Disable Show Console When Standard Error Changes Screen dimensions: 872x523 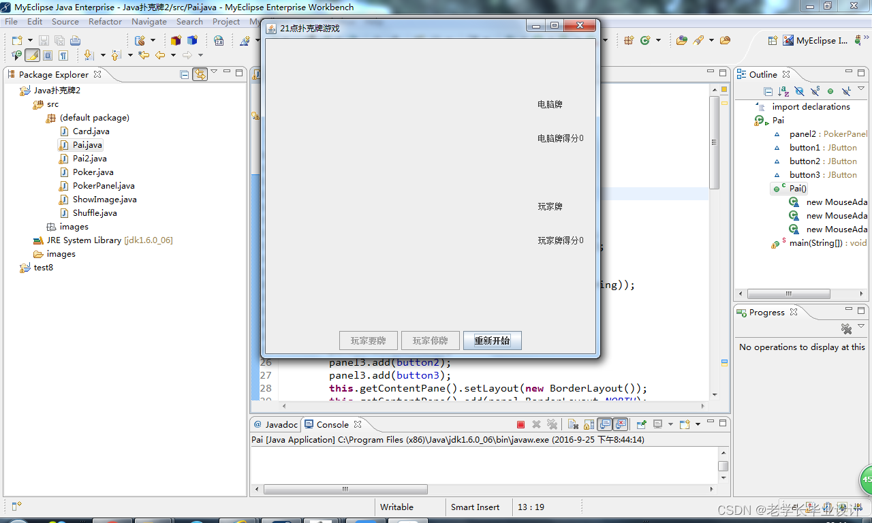click(x=621, y=424)
